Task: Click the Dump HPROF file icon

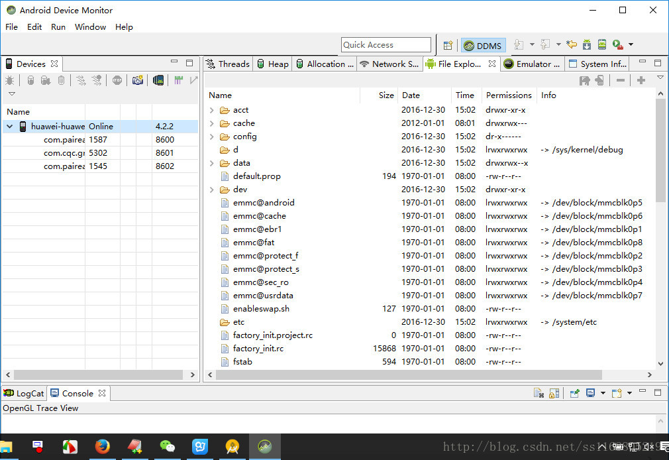Action: (x=46, y=80)
